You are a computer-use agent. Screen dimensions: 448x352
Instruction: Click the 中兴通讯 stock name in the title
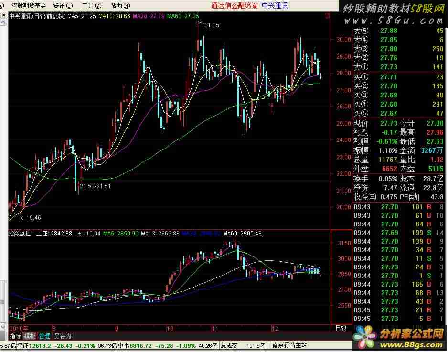click(275, 5)
